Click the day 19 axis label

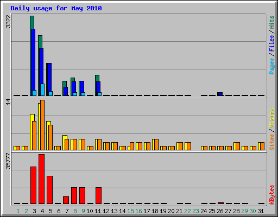(163, 211)
